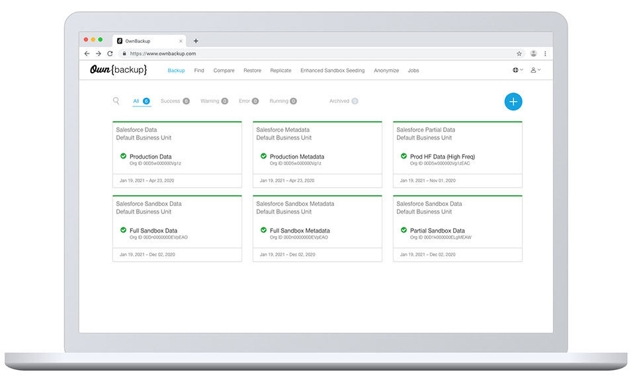Click the padlock site info icon
Viewport: 635px width, 376px height.
pos(124,54)
